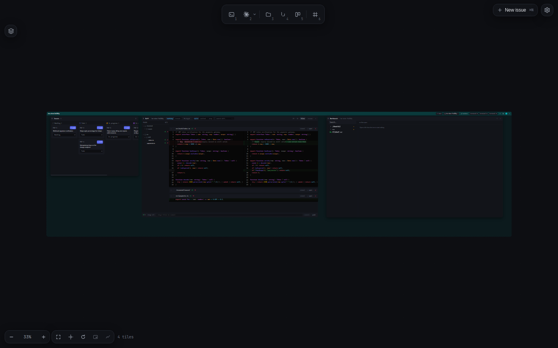
Task: Open src/auth/token.ts file via open button
Action: pos(310,129)
